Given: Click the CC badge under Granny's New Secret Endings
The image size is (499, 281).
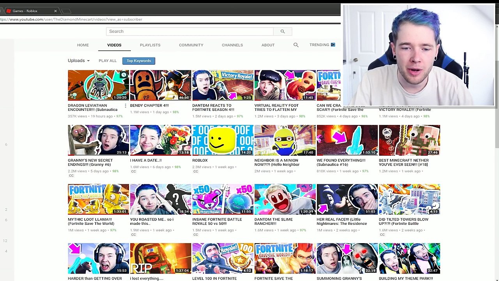Looking at the screenshot, I should (71, 176).
